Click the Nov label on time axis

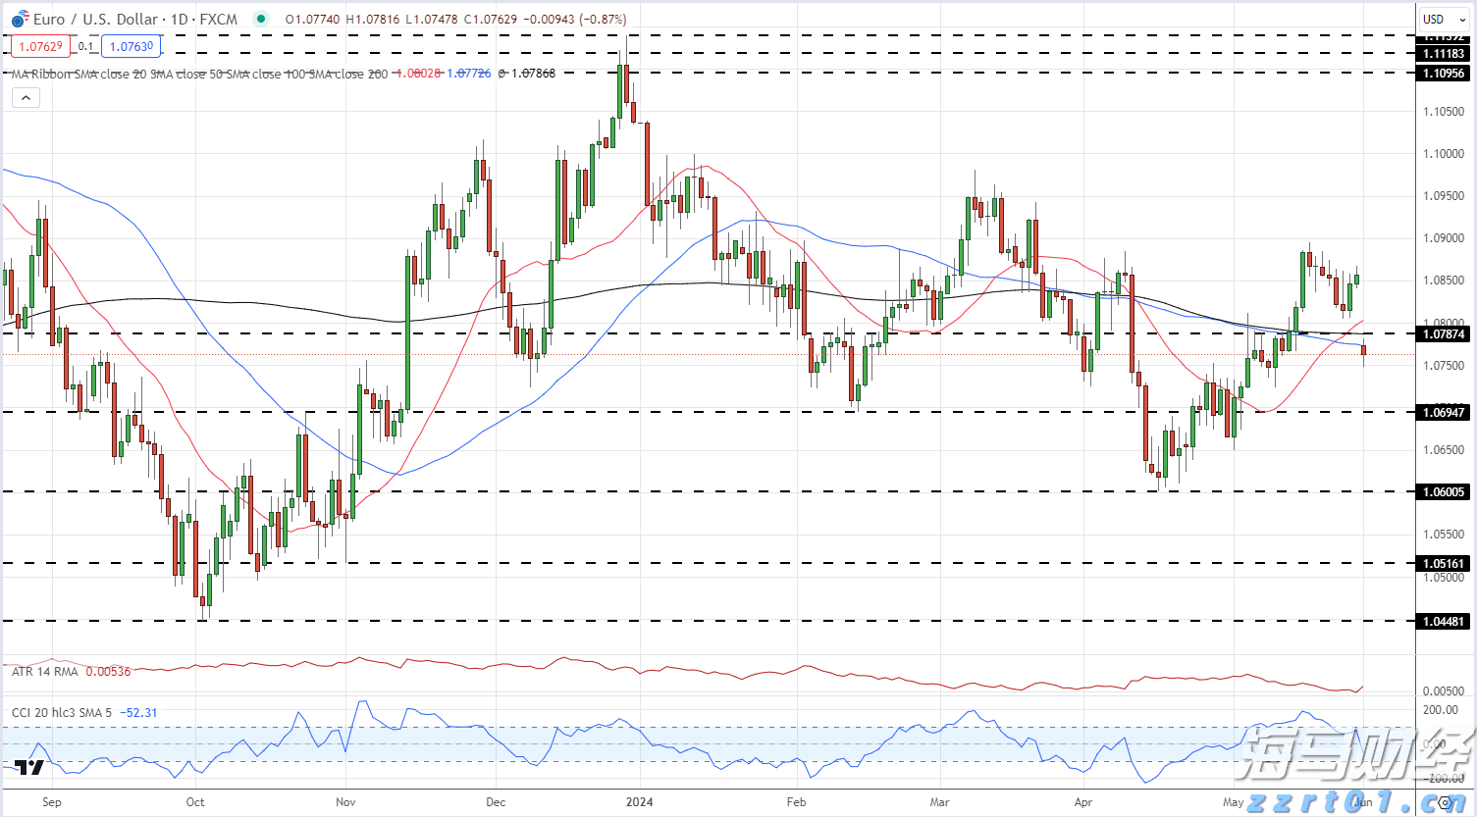[x=345, y=802]
